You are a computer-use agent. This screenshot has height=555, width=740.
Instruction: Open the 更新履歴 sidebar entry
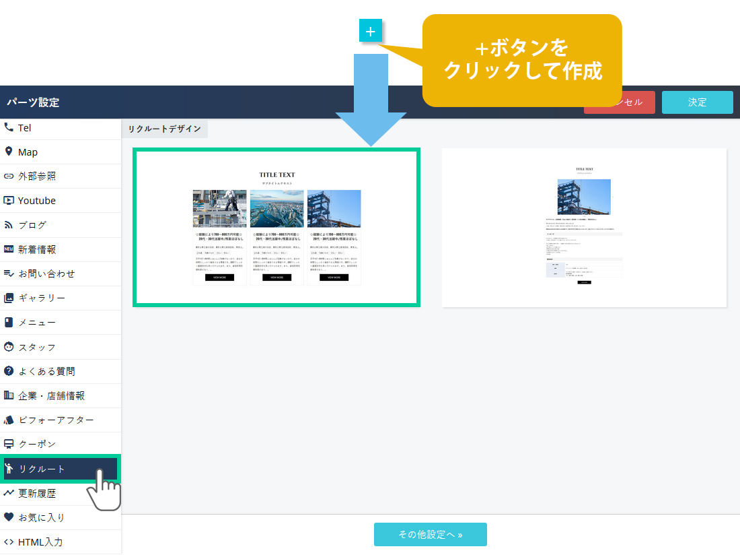(x=37, y=493)
